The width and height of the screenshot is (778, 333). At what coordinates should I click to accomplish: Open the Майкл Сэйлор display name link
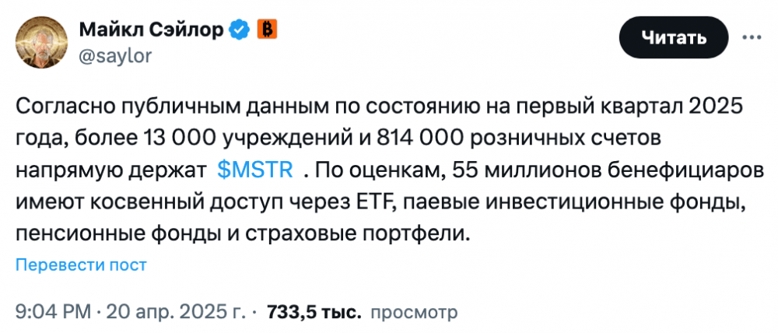click(x=152, y=31)
